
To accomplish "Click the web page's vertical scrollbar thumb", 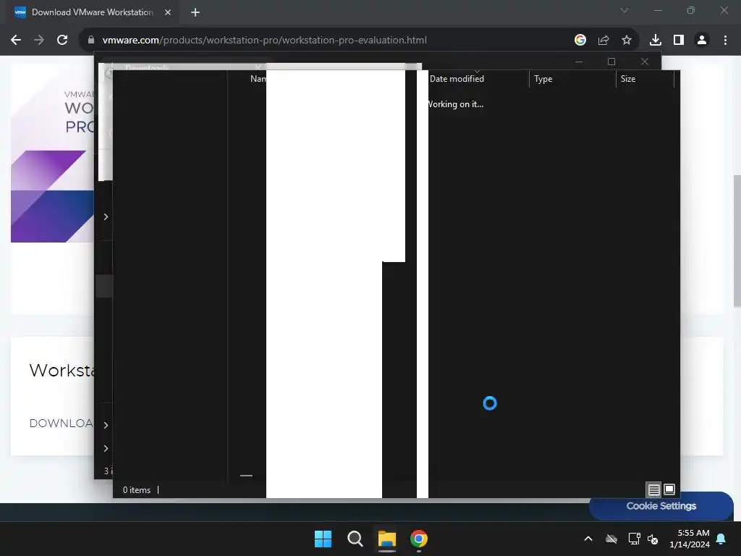I will (x=737, y=240).
